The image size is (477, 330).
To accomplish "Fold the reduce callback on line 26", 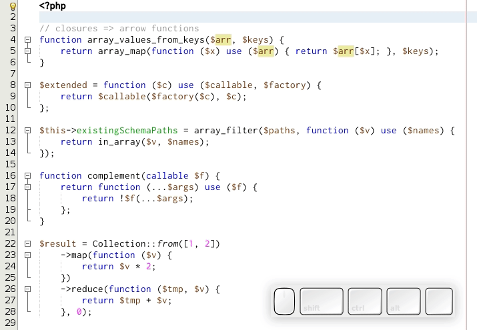I will (x=27, y=289).
